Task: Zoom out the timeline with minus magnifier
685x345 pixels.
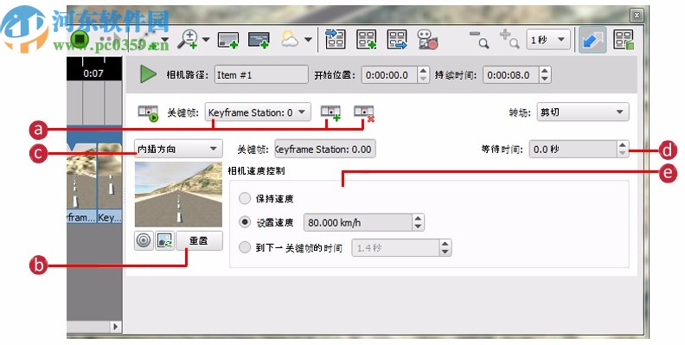Action: click(479, 39)
